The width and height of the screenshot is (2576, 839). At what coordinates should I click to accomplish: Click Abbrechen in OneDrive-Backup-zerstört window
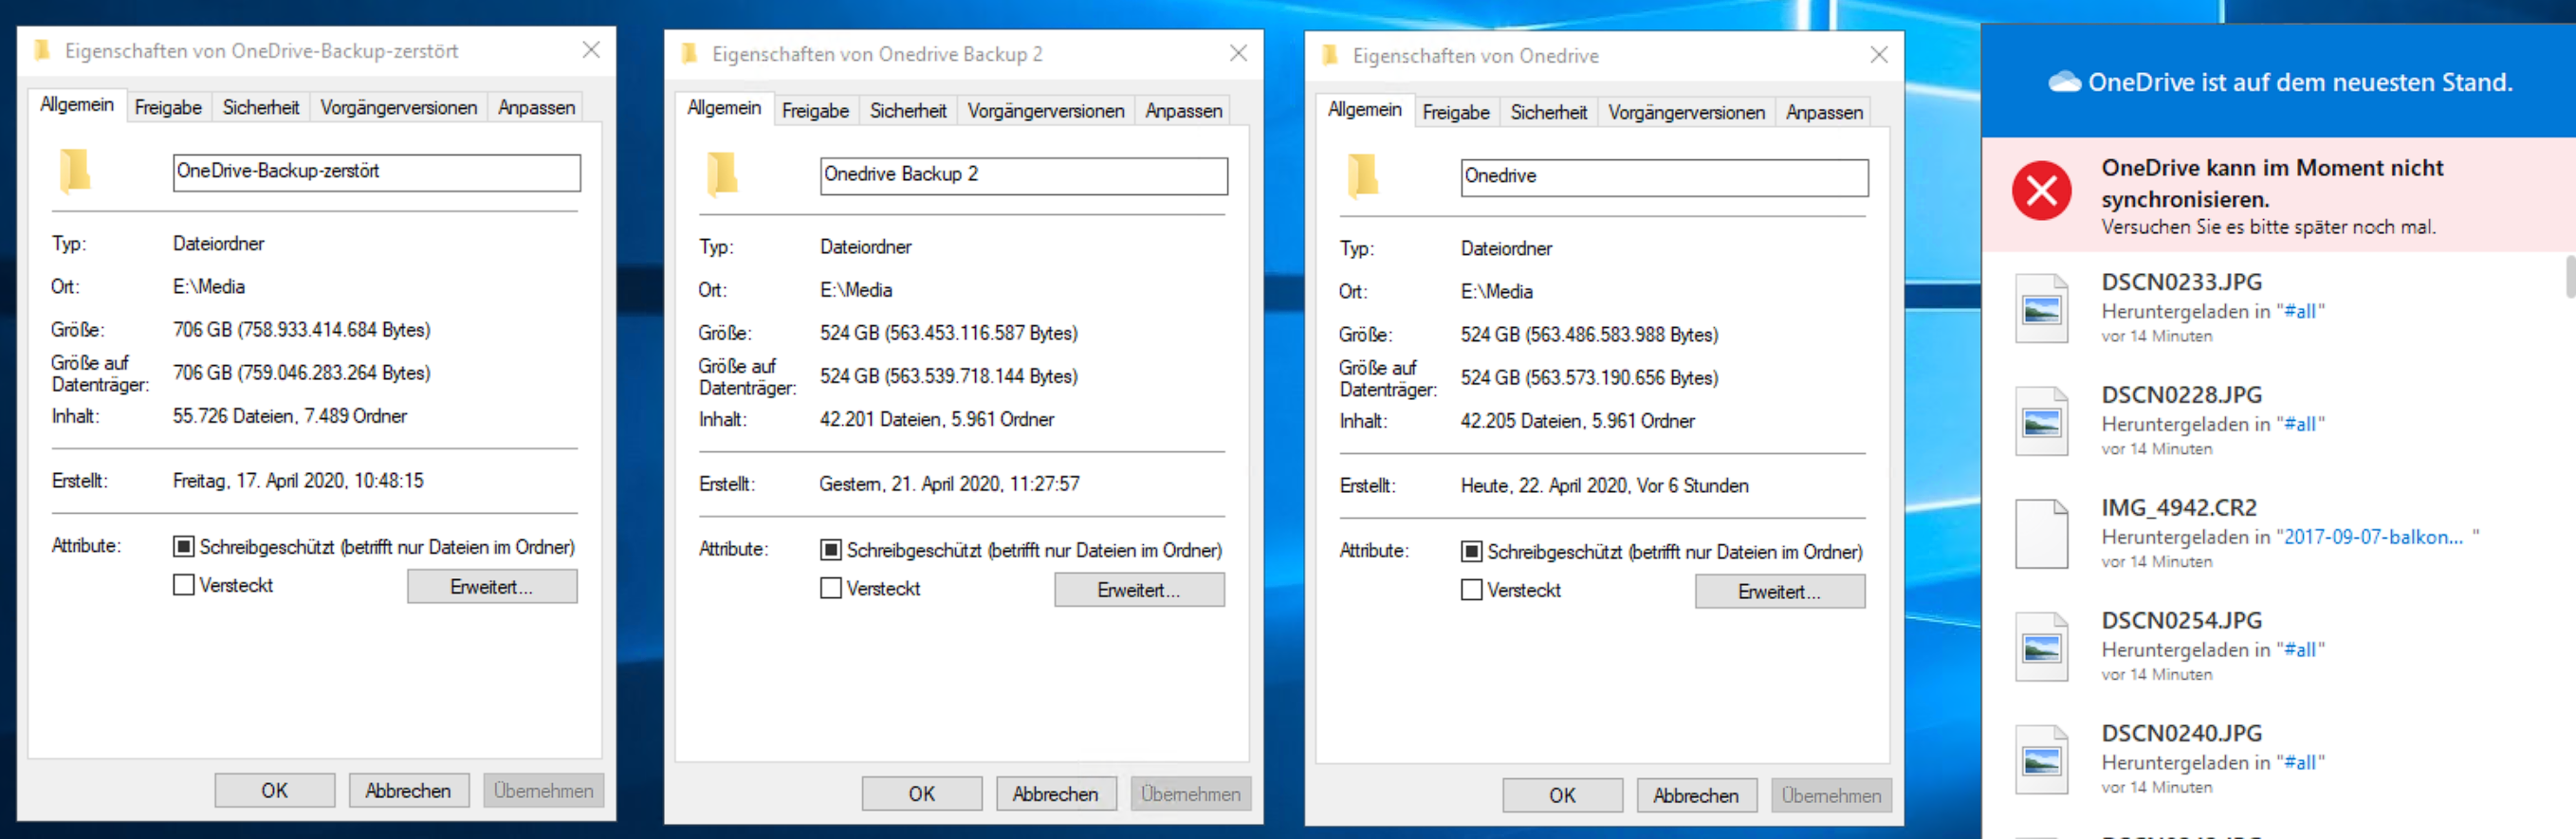pos(408,790)
